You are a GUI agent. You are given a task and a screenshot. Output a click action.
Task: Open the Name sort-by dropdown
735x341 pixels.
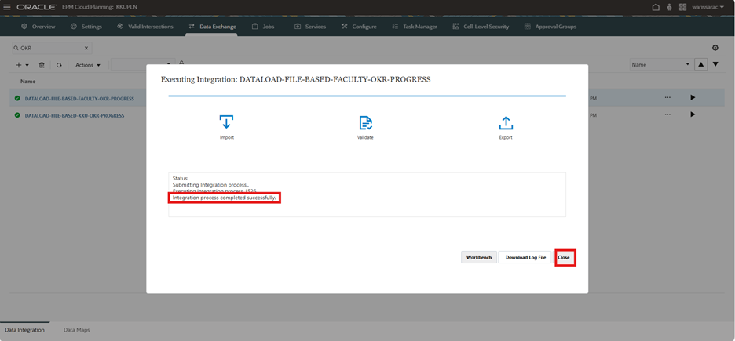click(x=660, y=64)
